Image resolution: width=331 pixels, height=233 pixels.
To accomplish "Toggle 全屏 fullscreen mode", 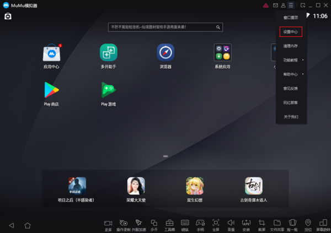I will click(x=216, y=224).
